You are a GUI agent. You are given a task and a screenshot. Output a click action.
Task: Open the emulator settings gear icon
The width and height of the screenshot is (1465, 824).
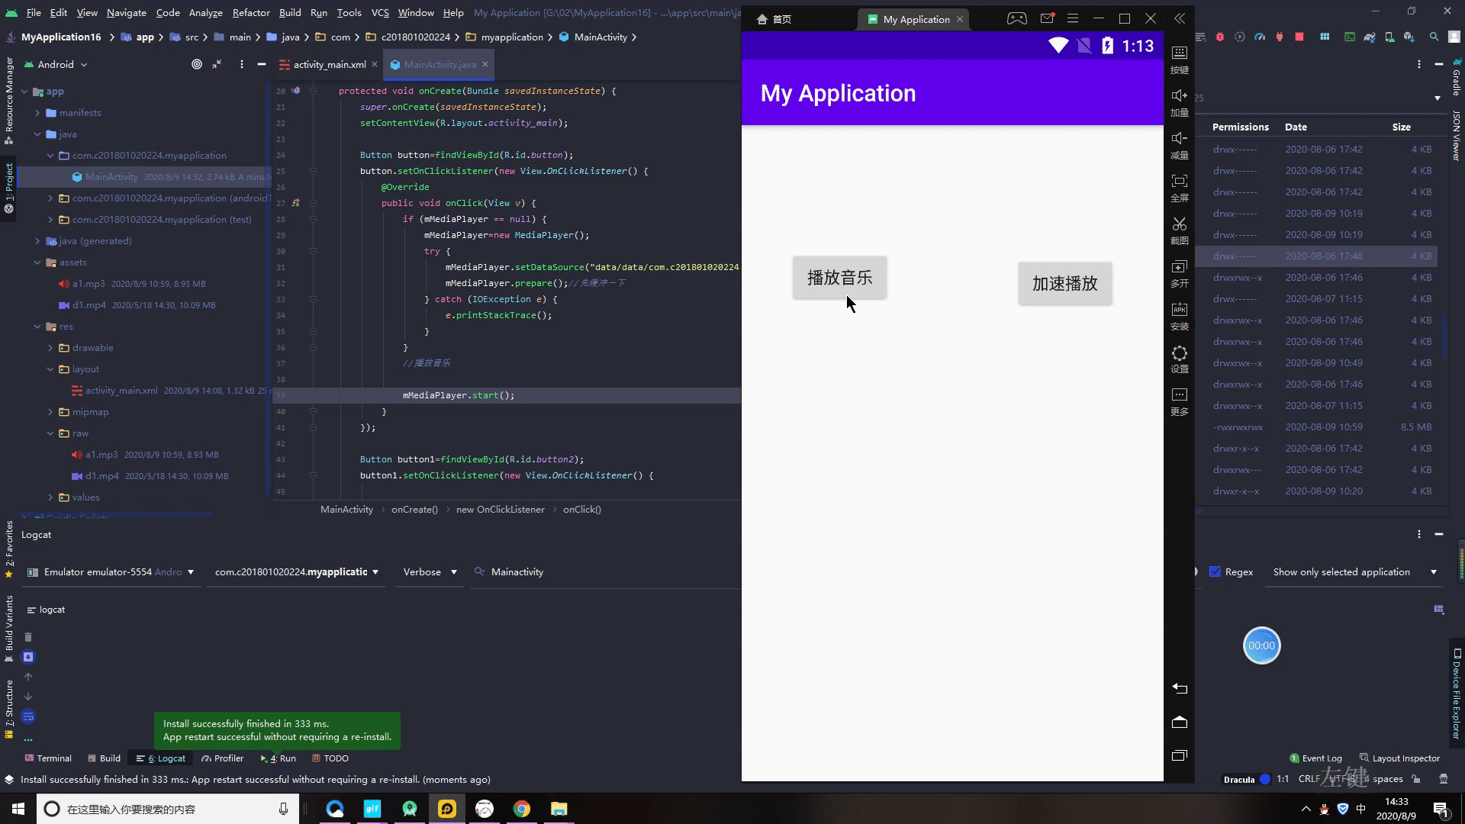(x=1180, y=353)
